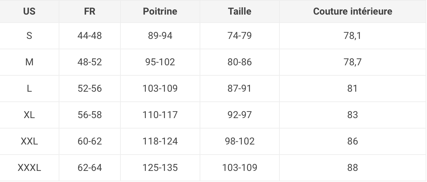The image size is (427, 182).
Task: Select the XXL size cell
Action: click(x=29, y=141)
